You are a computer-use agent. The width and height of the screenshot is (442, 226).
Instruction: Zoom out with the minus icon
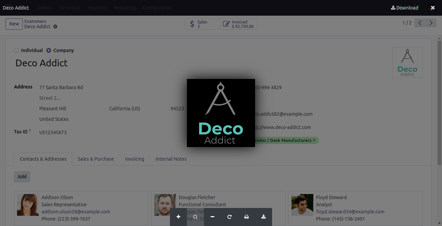coord(212,217)
